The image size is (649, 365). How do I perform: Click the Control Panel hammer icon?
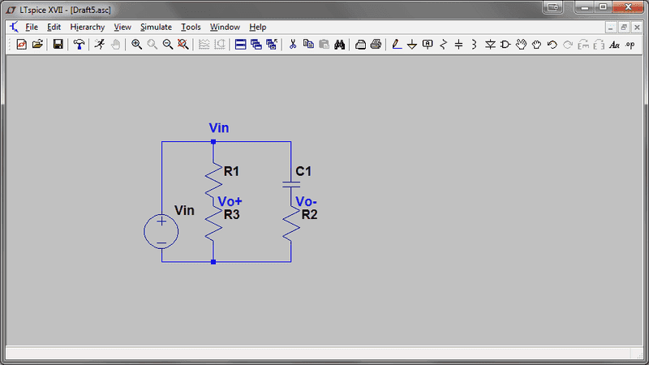pyautogui.click(x=79, y=44)
